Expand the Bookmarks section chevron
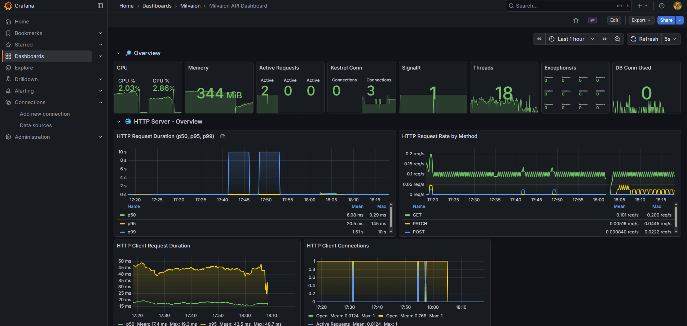The image size is (687, 326). (x=101, y=33)
